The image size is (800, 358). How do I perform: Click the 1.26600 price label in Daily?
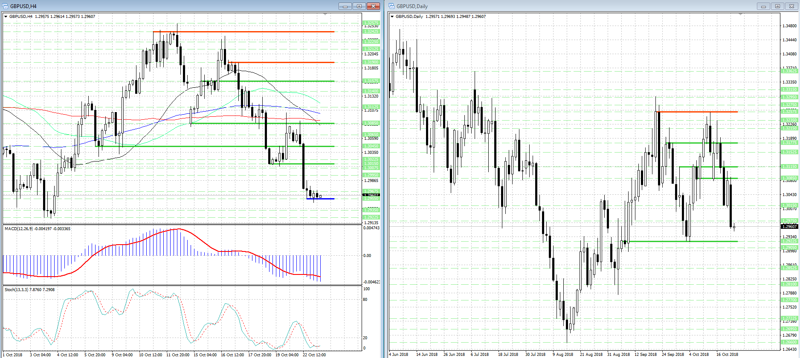(x=789, y=342)
